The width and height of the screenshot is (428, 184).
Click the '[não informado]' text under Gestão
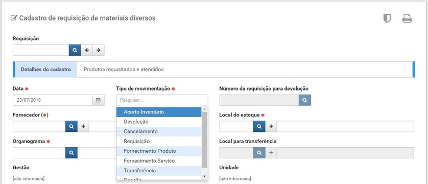point(29,179)
